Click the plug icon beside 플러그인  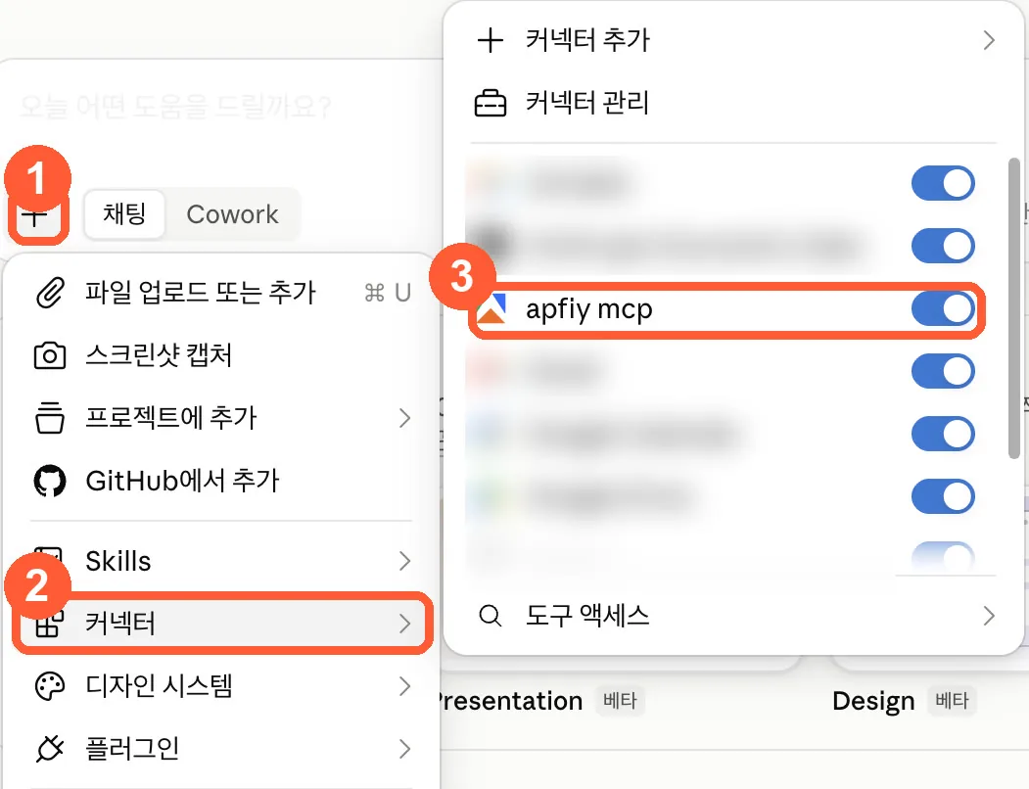pyautogui.click(x=50, y=749)
